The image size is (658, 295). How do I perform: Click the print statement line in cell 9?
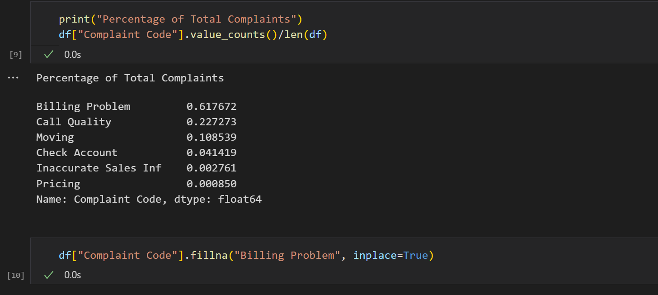point(181,19)
